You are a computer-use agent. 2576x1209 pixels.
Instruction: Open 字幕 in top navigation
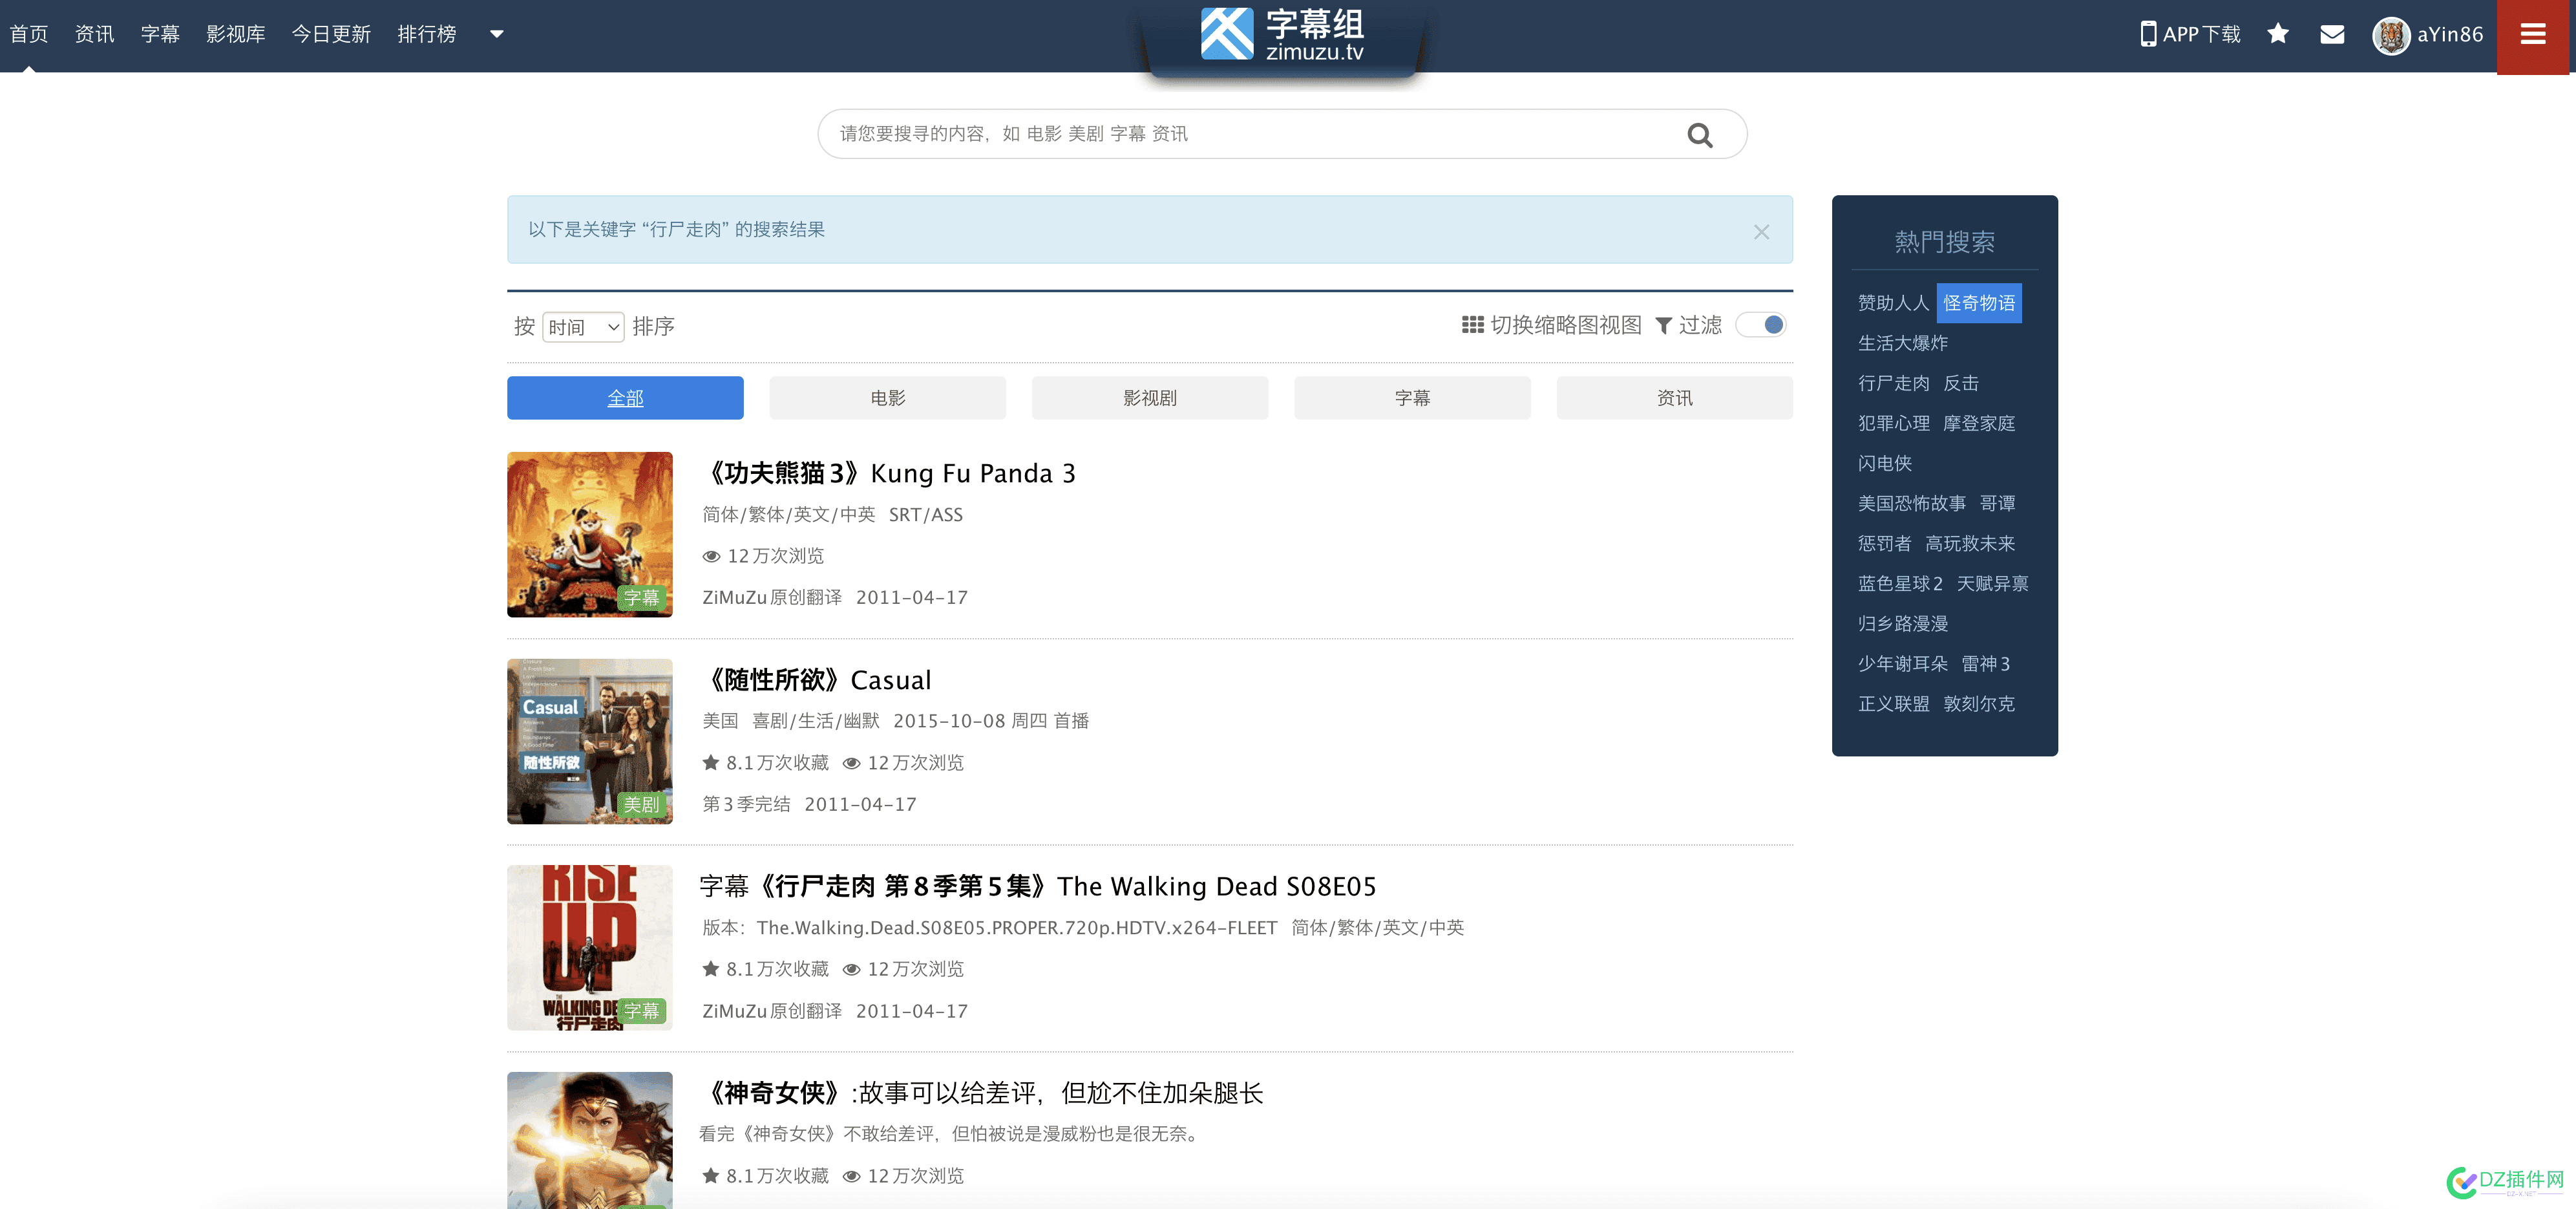pos(160,34)
